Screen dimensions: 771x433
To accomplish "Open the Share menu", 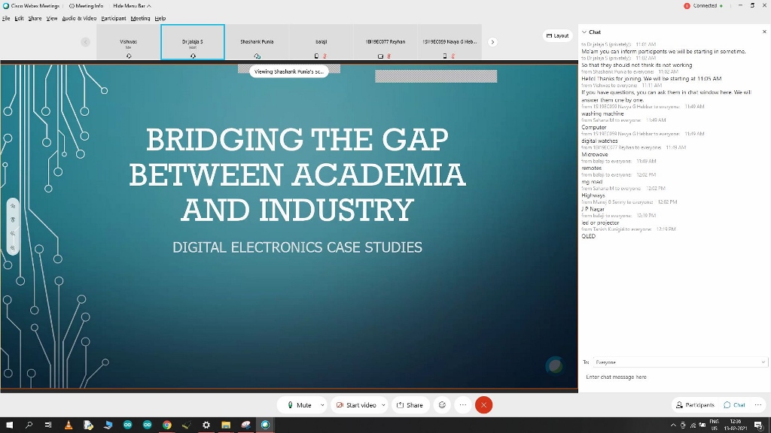I will click(35, 18).
